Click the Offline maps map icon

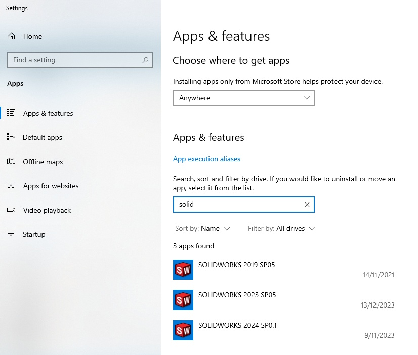tap(11, 162)
